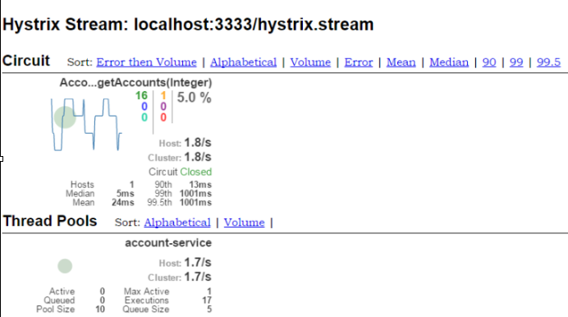Sort thread pools Alphabetical link
The width and height of the screenshot is (568, 317).
pyautogui.click(x=177, y=222)
